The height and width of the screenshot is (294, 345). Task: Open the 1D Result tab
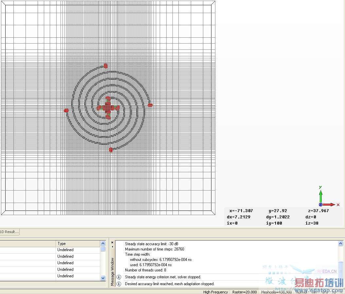click(x=9, y=232)
